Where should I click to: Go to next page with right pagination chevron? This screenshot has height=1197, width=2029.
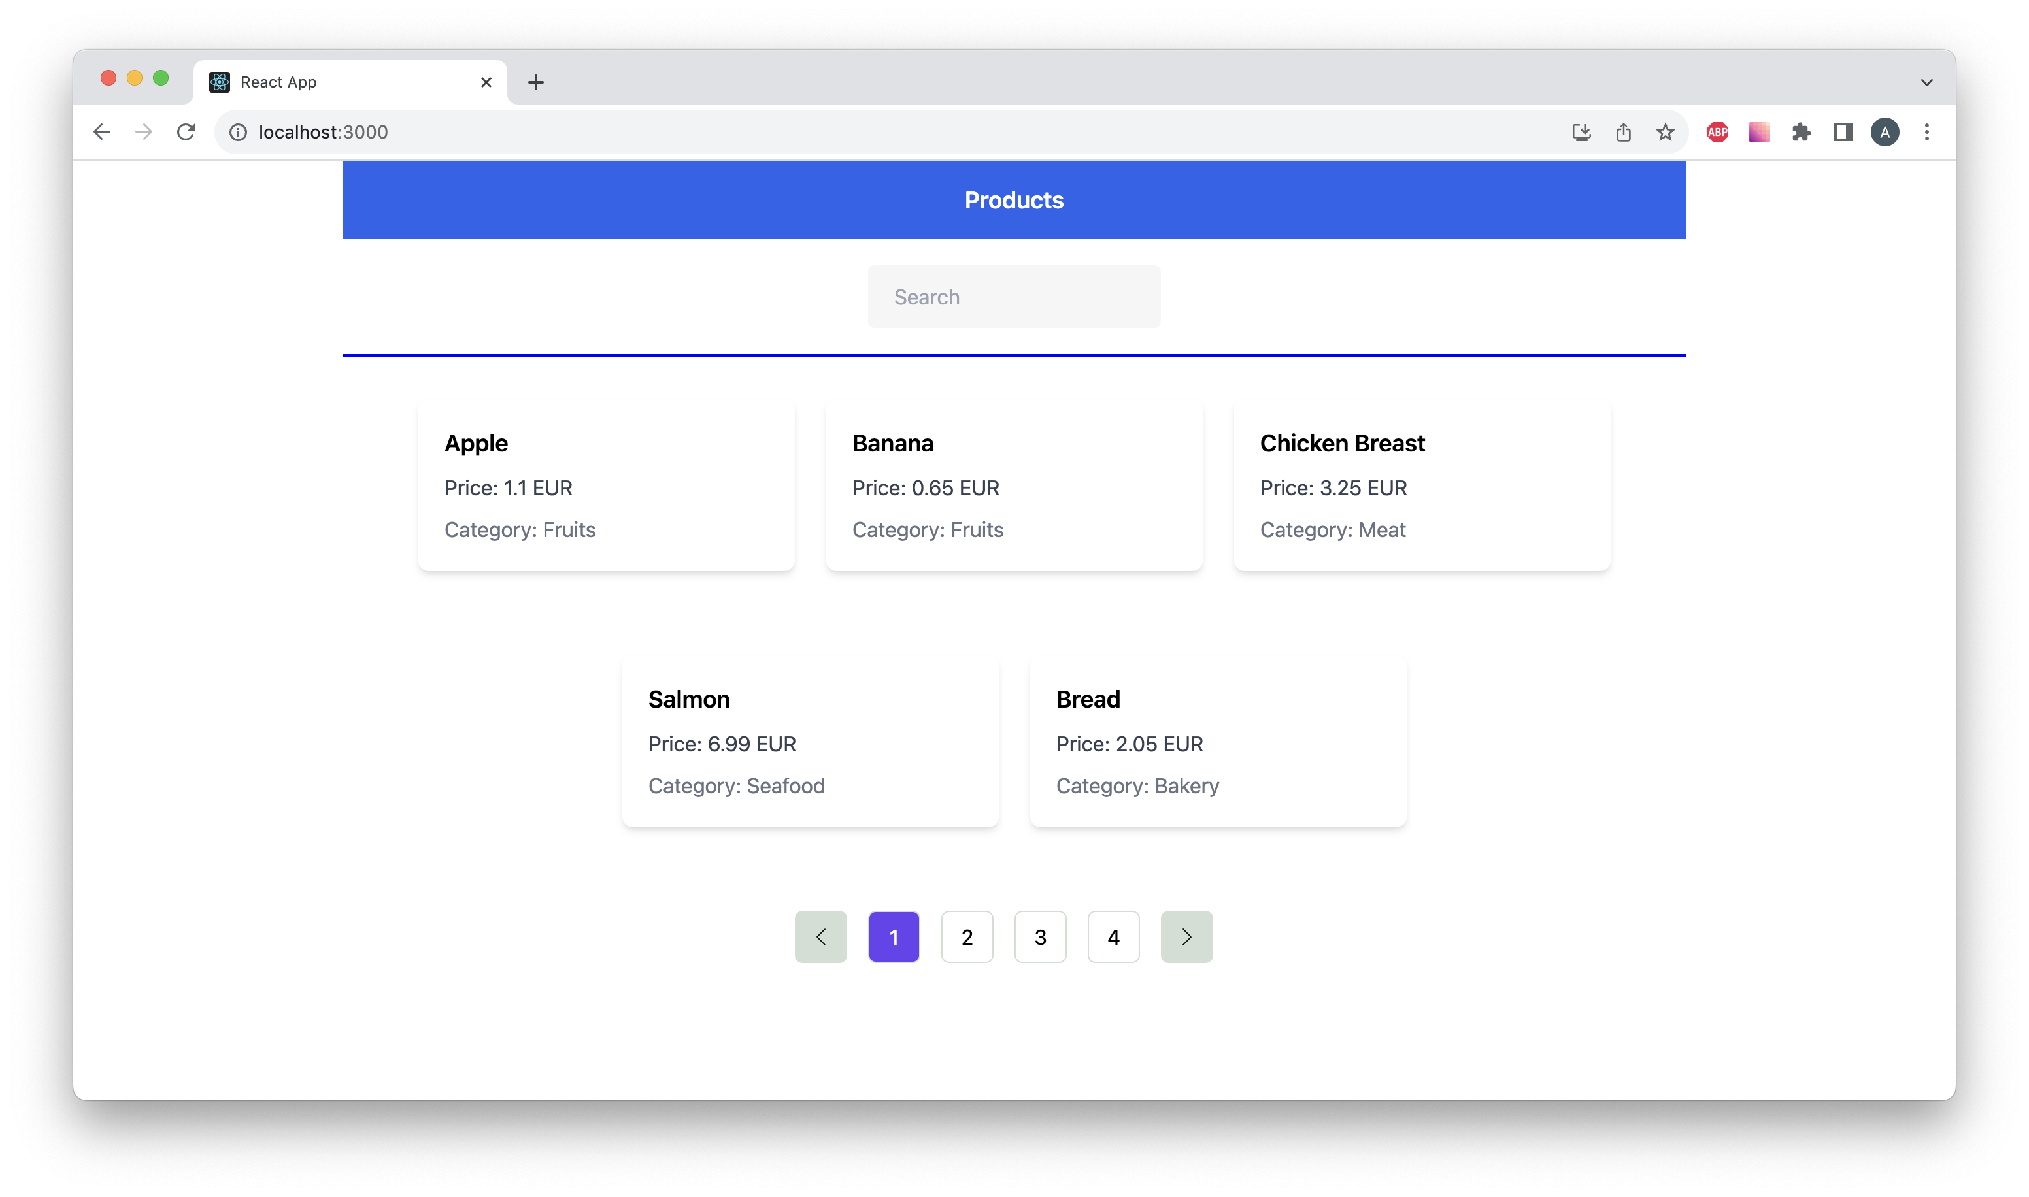pyautogui.click(x=1186, y=936)
